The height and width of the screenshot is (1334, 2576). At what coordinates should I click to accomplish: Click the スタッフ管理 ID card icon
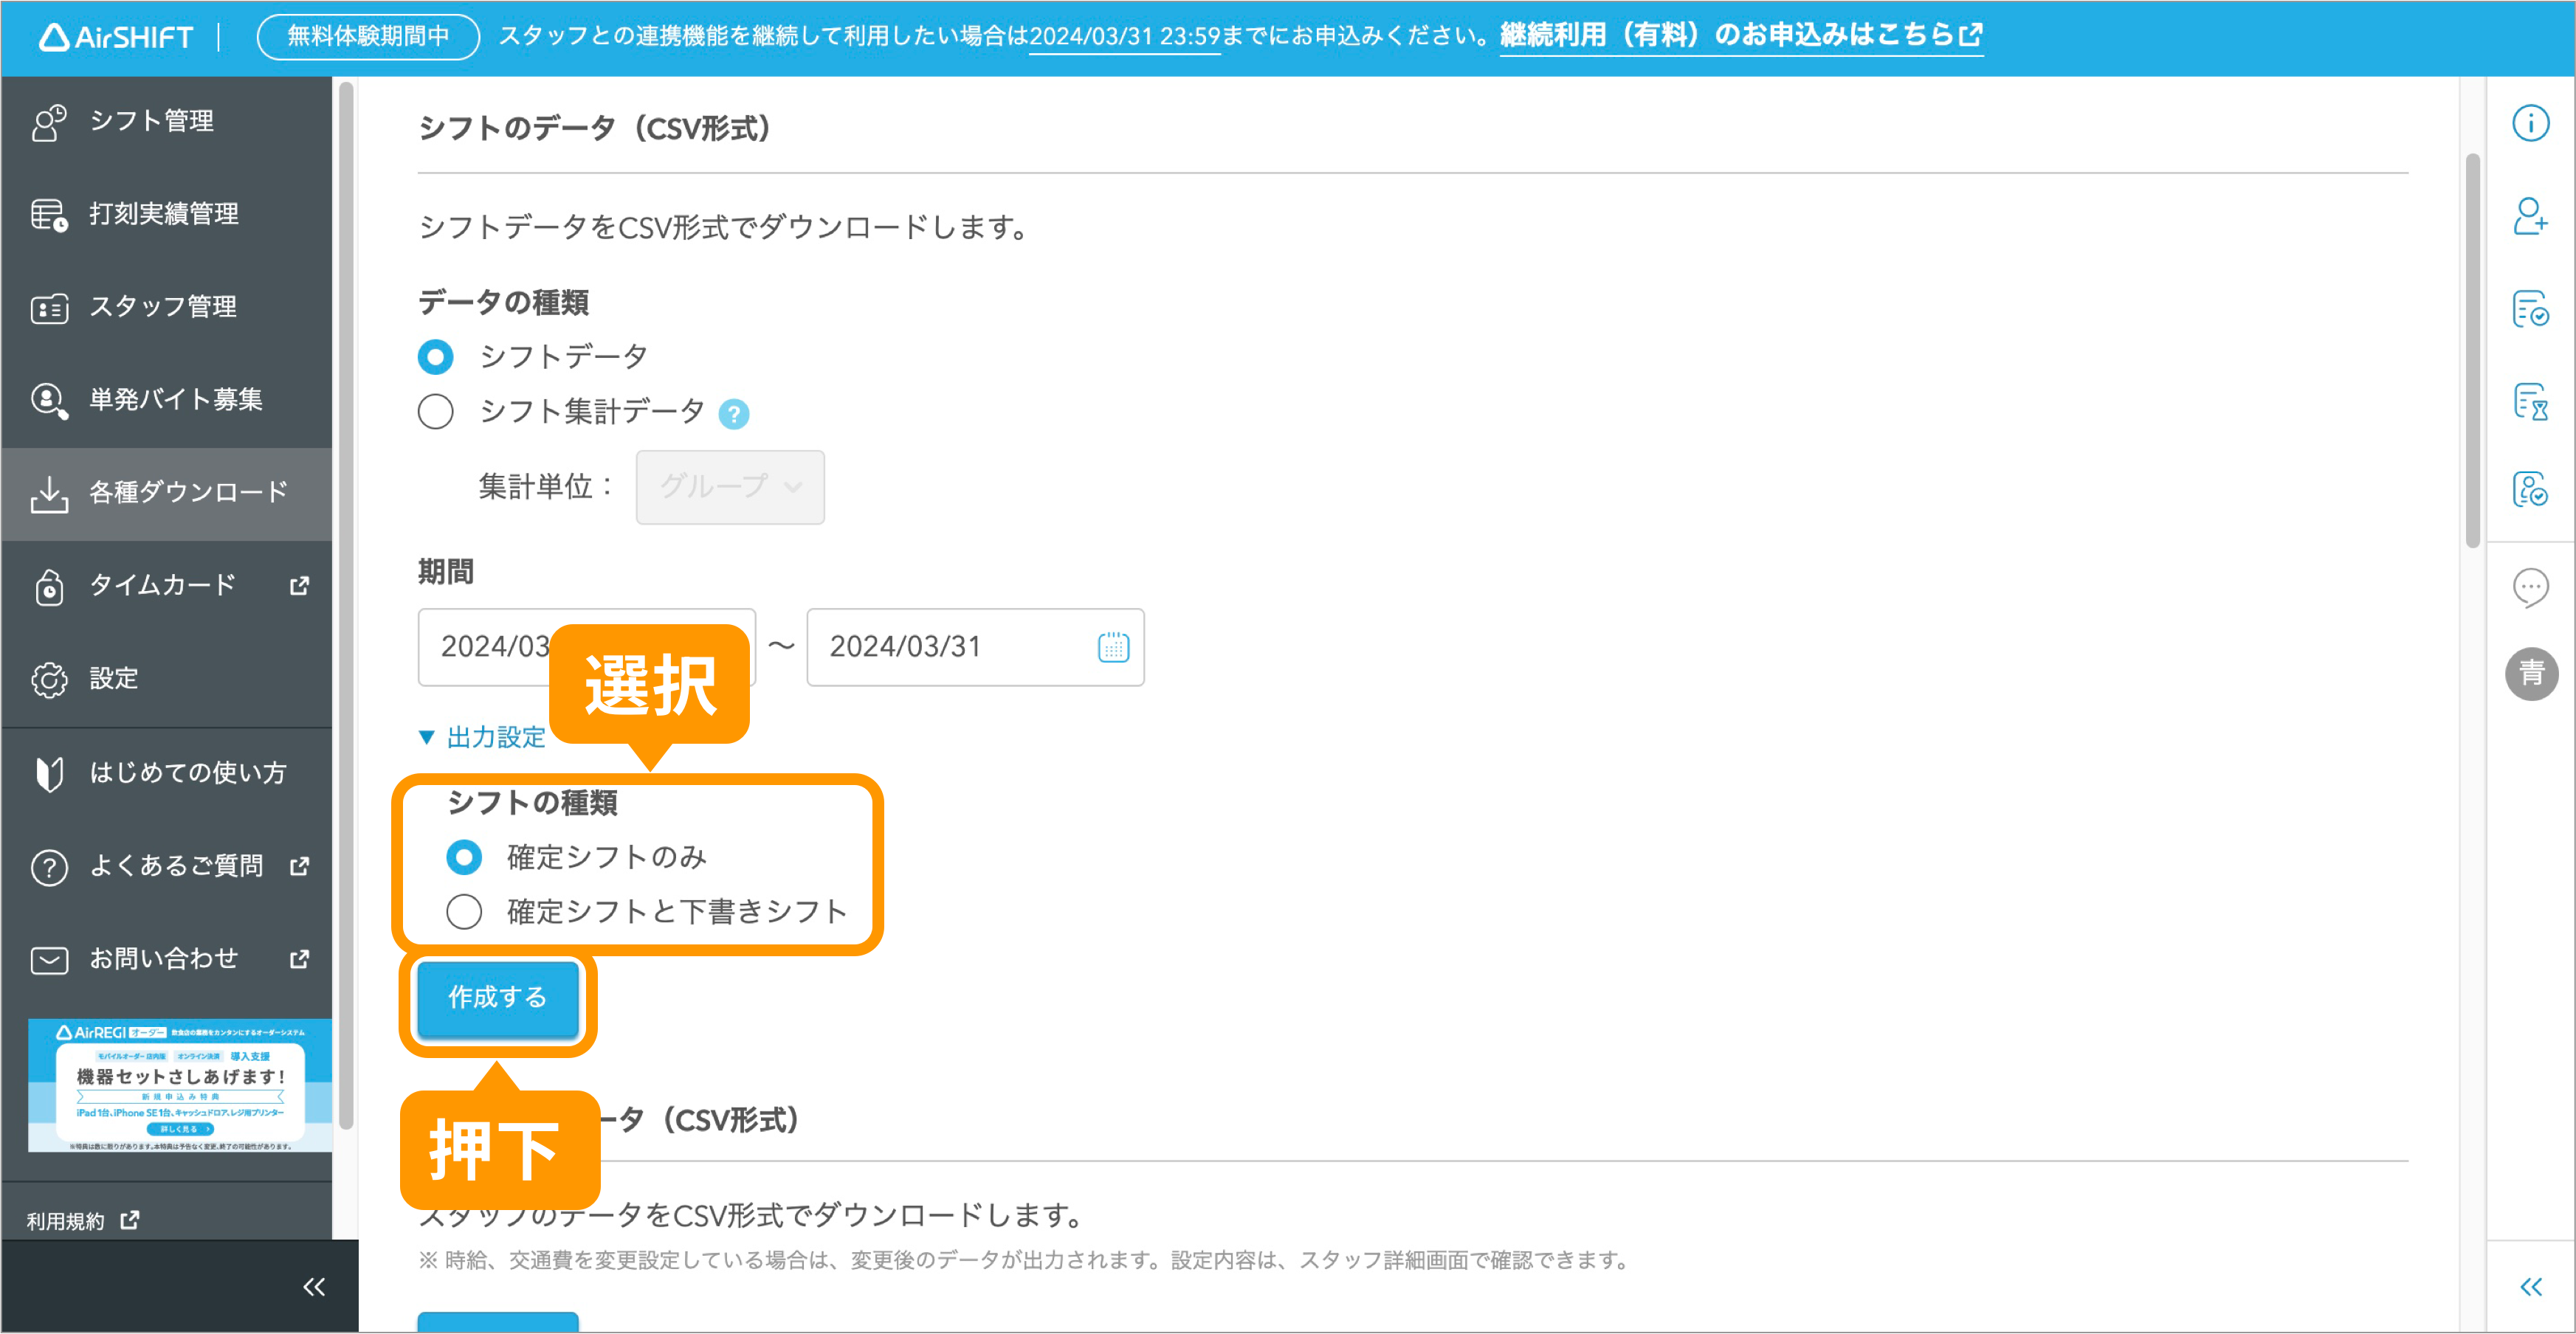point(49,308)
